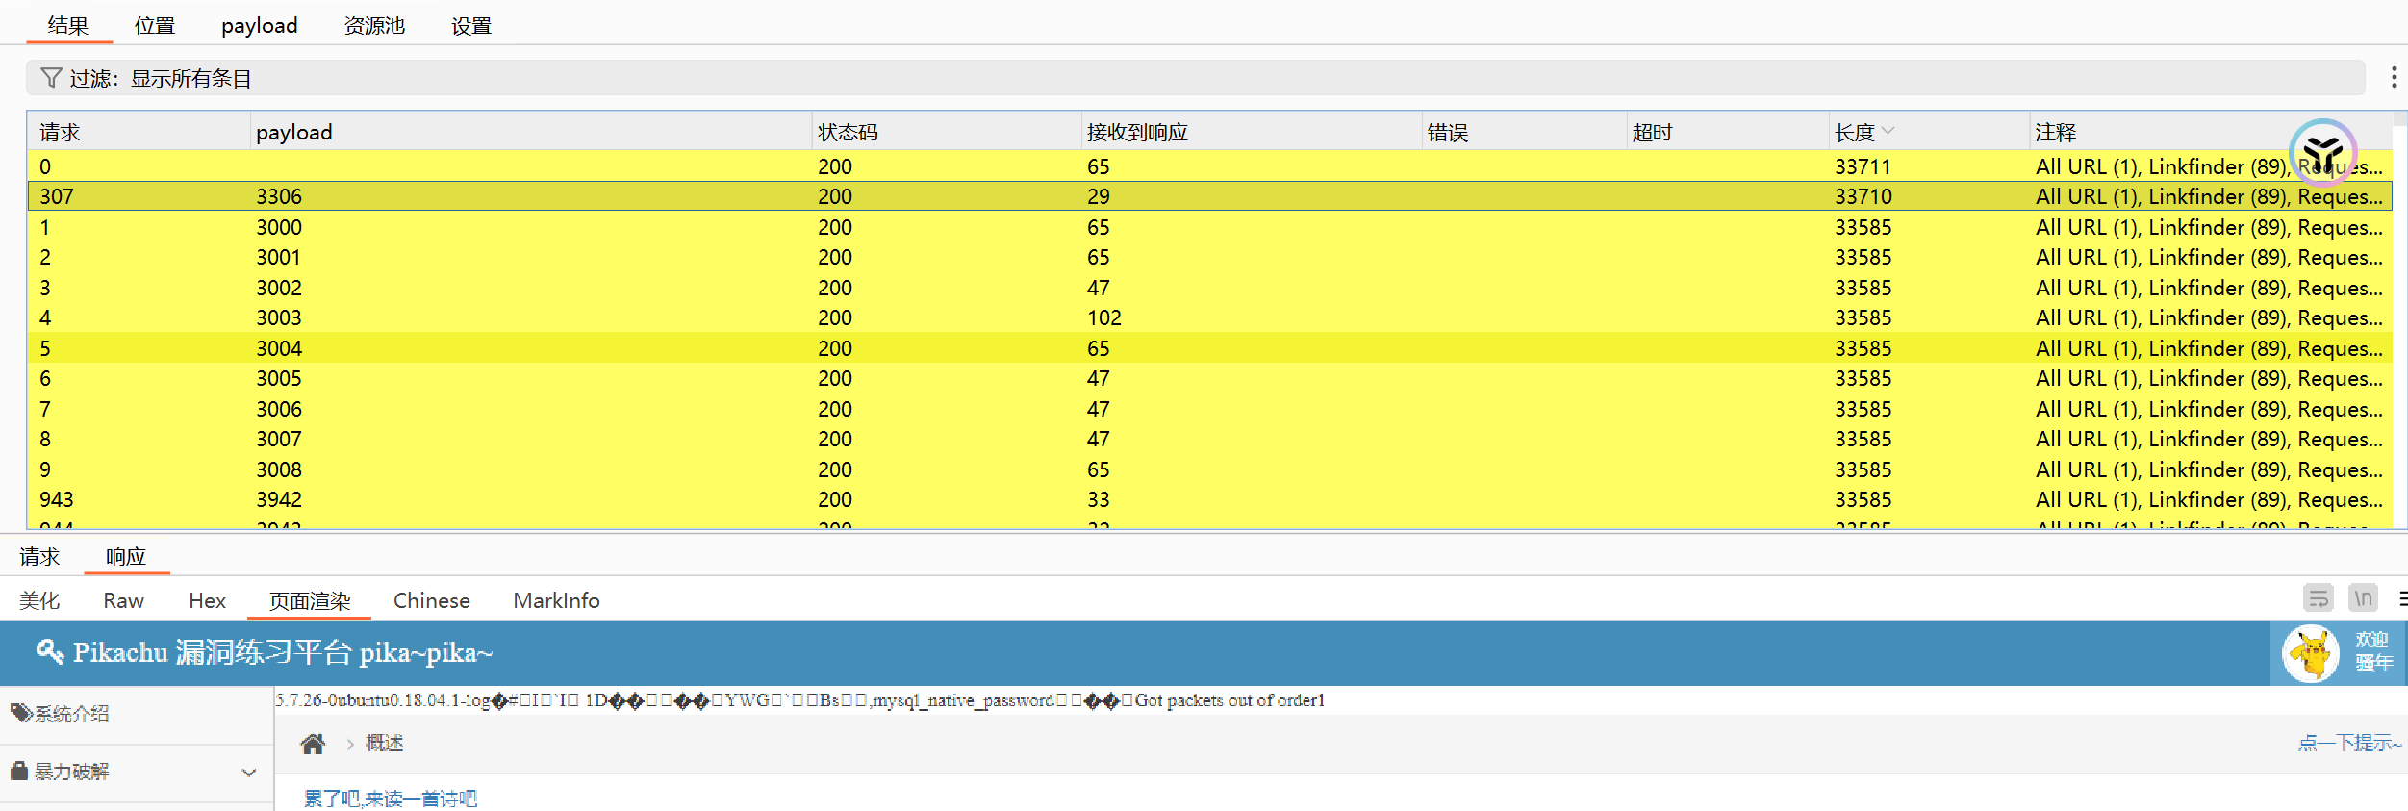Screen dimensions: 2408x811
Task: Click the 点一下提示~ hint link
Action: [x=2348, y=744]
